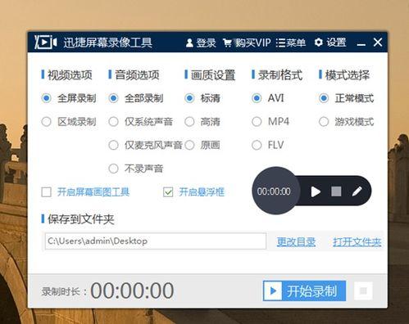Click the 迅捷屏幕录像工具 title text

pos(107,43)
